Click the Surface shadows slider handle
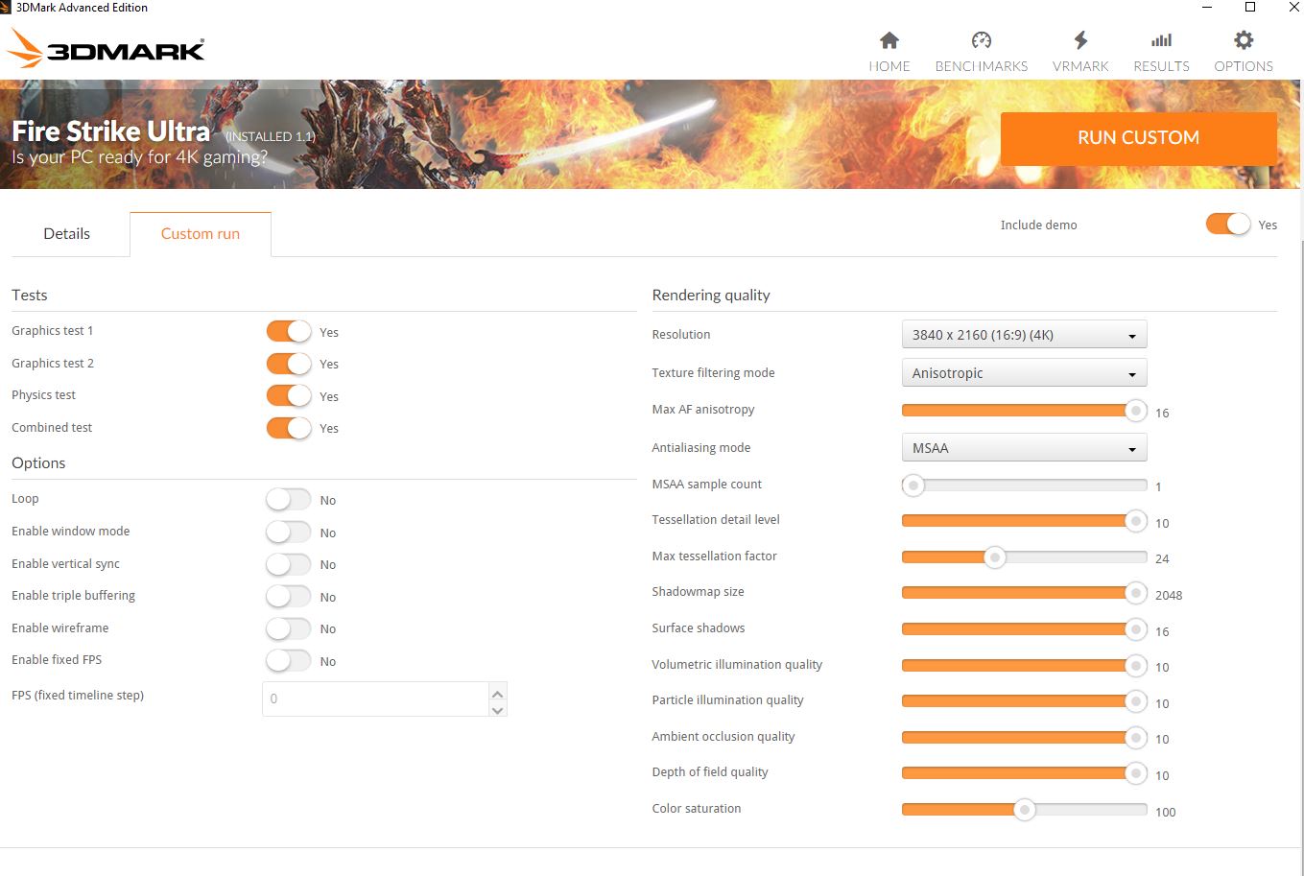 [x=1136, y=629]
